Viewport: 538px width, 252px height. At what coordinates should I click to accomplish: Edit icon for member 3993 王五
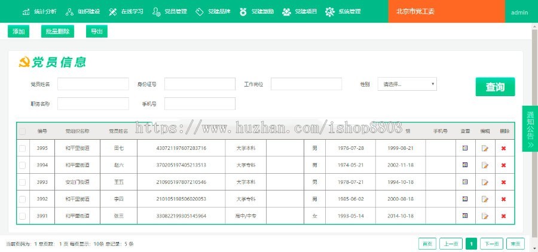(485, 182)
